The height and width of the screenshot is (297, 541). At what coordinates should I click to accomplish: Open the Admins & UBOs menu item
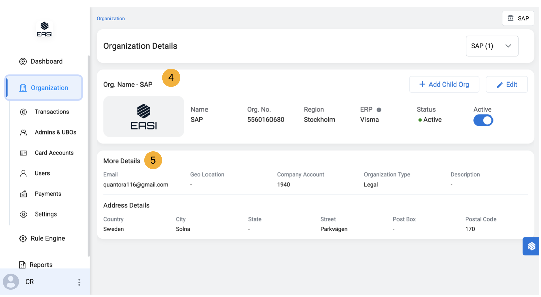pyautogui.click(x=55, y=132)
